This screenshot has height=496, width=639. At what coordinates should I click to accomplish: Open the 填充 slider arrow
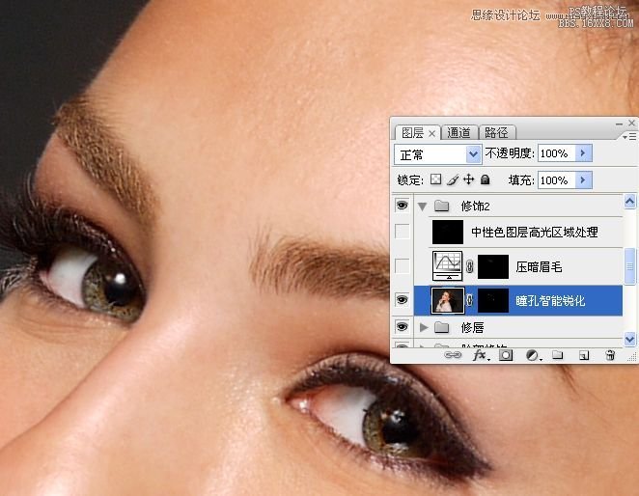584,180
